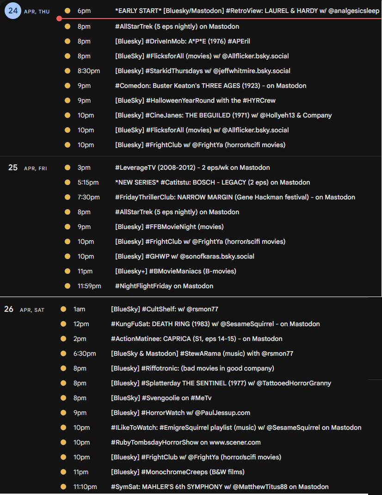Click the yellow dot for #Catitstu: BOSCH - LEGACY
The height and width of the screenshot is (495, 382).
pos(68,182)
